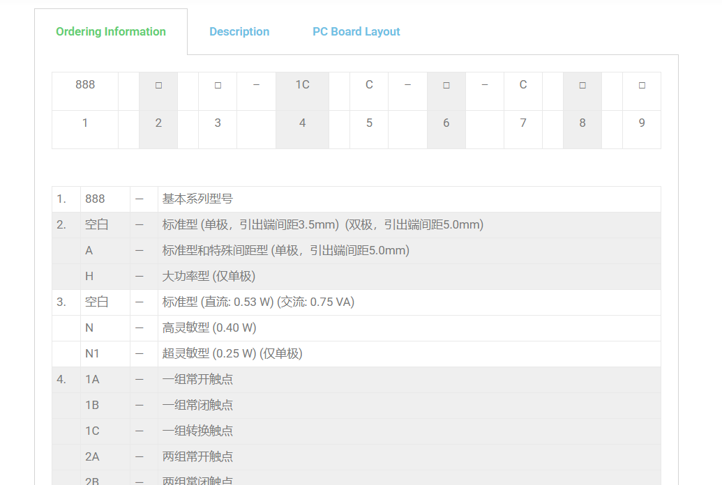Click the 高灵敏型 (0.40 W) description

[209, 328]
